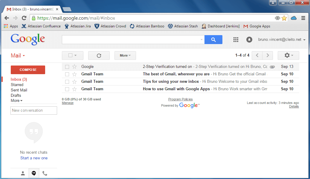Open the Chrome hamburger menu
Screen dimensions: 310x179
303,18
